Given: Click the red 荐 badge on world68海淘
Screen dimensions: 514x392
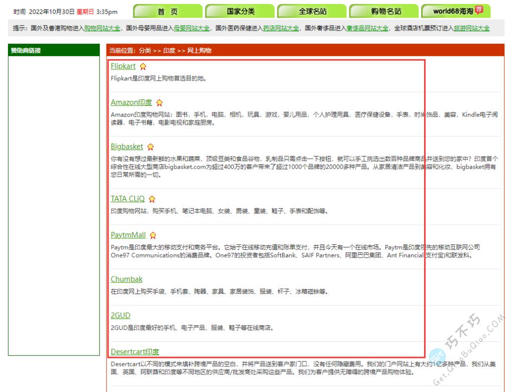Looking at the screenshot, I should pyautogui.click(x=479, y=10).
